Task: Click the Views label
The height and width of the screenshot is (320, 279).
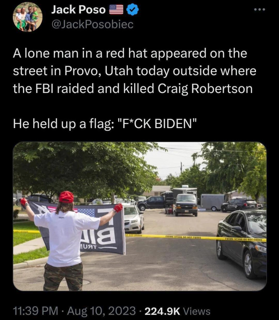Action: click(197, 311)
